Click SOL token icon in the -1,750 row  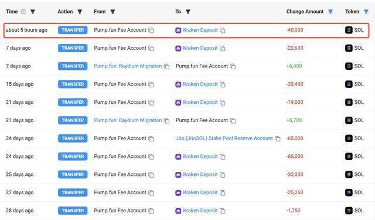pyautogui.click(x=349, y=211)
